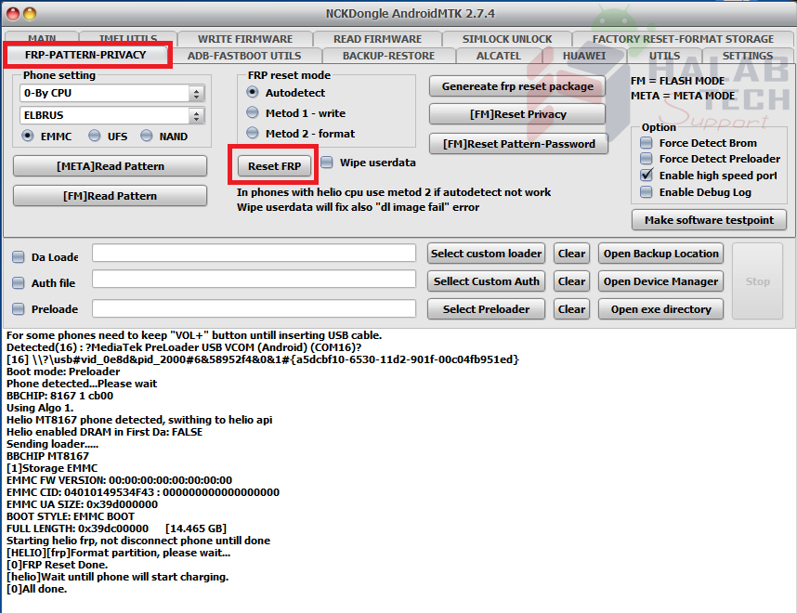
Task: Tick the Preloader checkbox
Action: coord(19,309)
